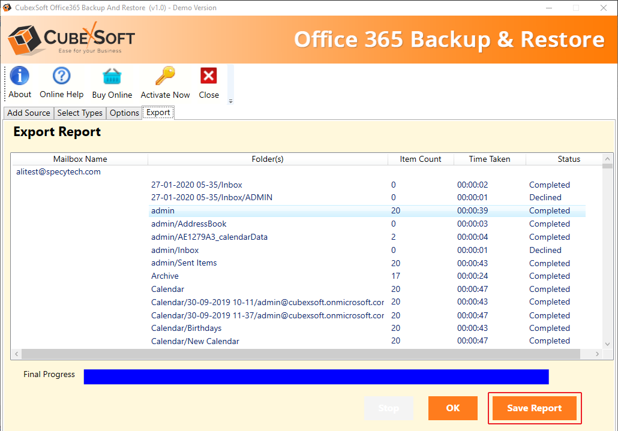Click the horizontal scrollbar left arrow

tap(17, 354)
